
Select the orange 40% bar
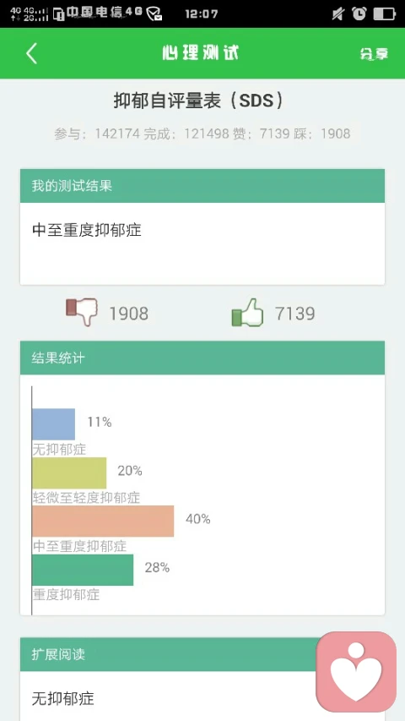(103, 521)
